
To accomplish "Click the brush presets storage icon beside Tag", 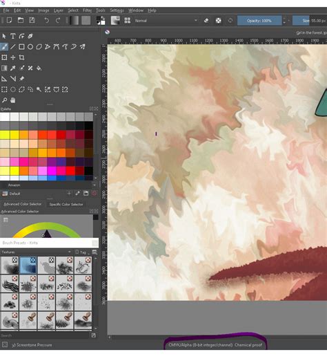I will tap(95, 252).
